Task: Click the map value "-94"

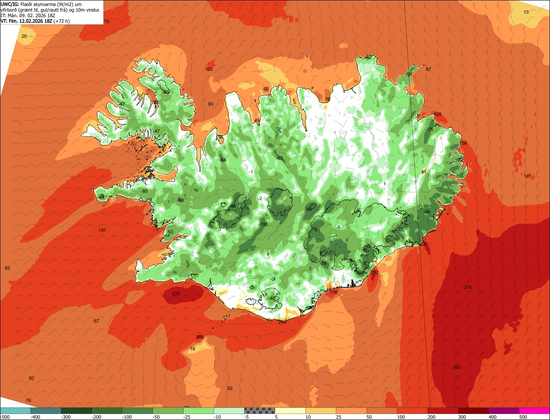Action: [426, 212]
